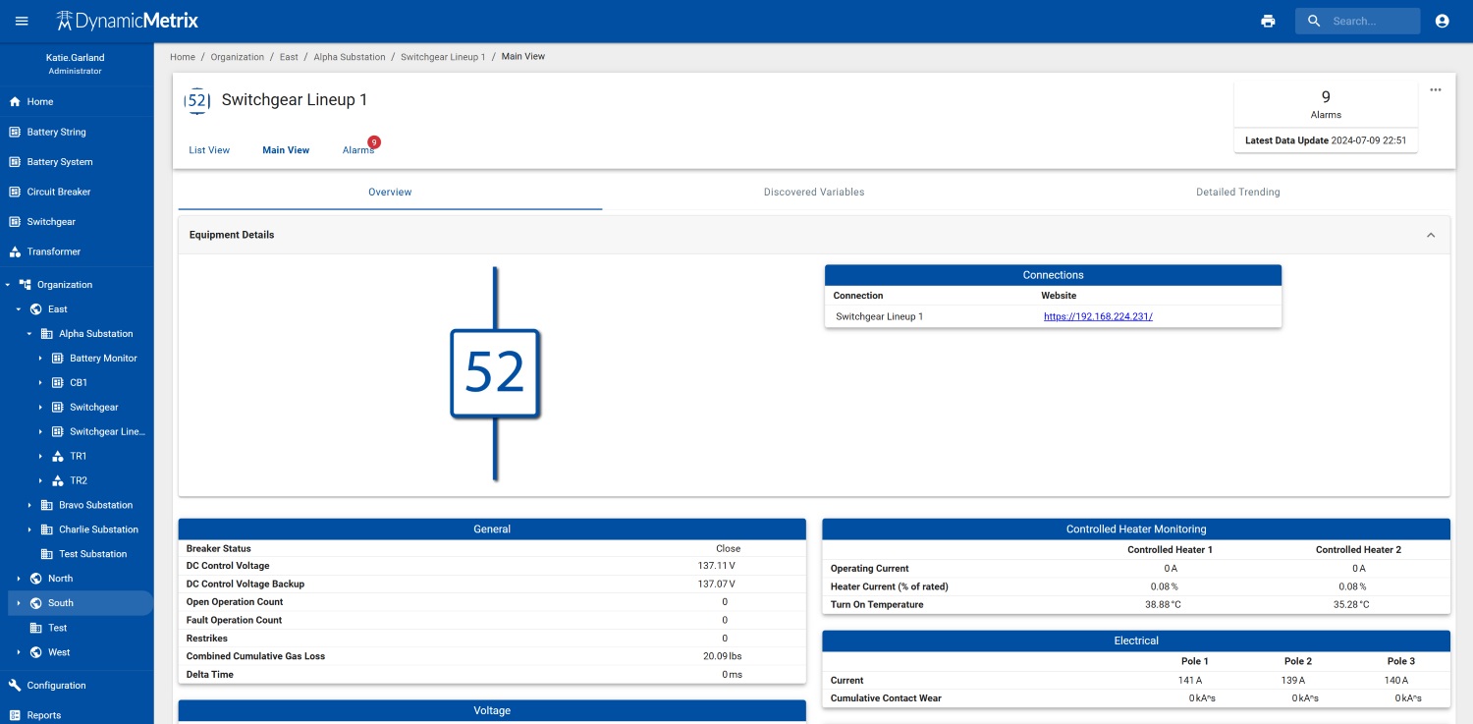Open the Alarms tab with badge
1473x724 pixels.
point(359,149)
